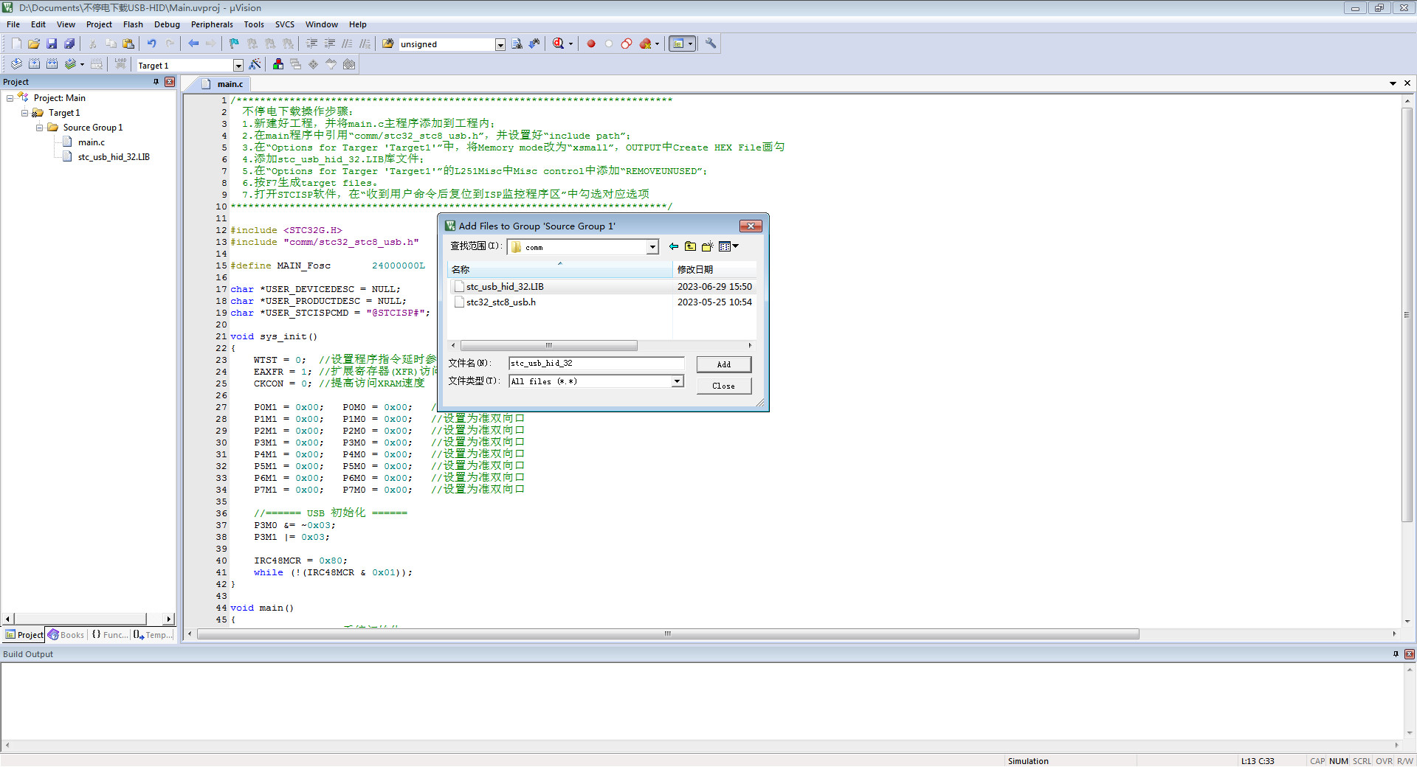The width and height of the screenshot is (1417, 767).
Task: Click the Paste toolbar icon
Action: [x=128, y=44]
